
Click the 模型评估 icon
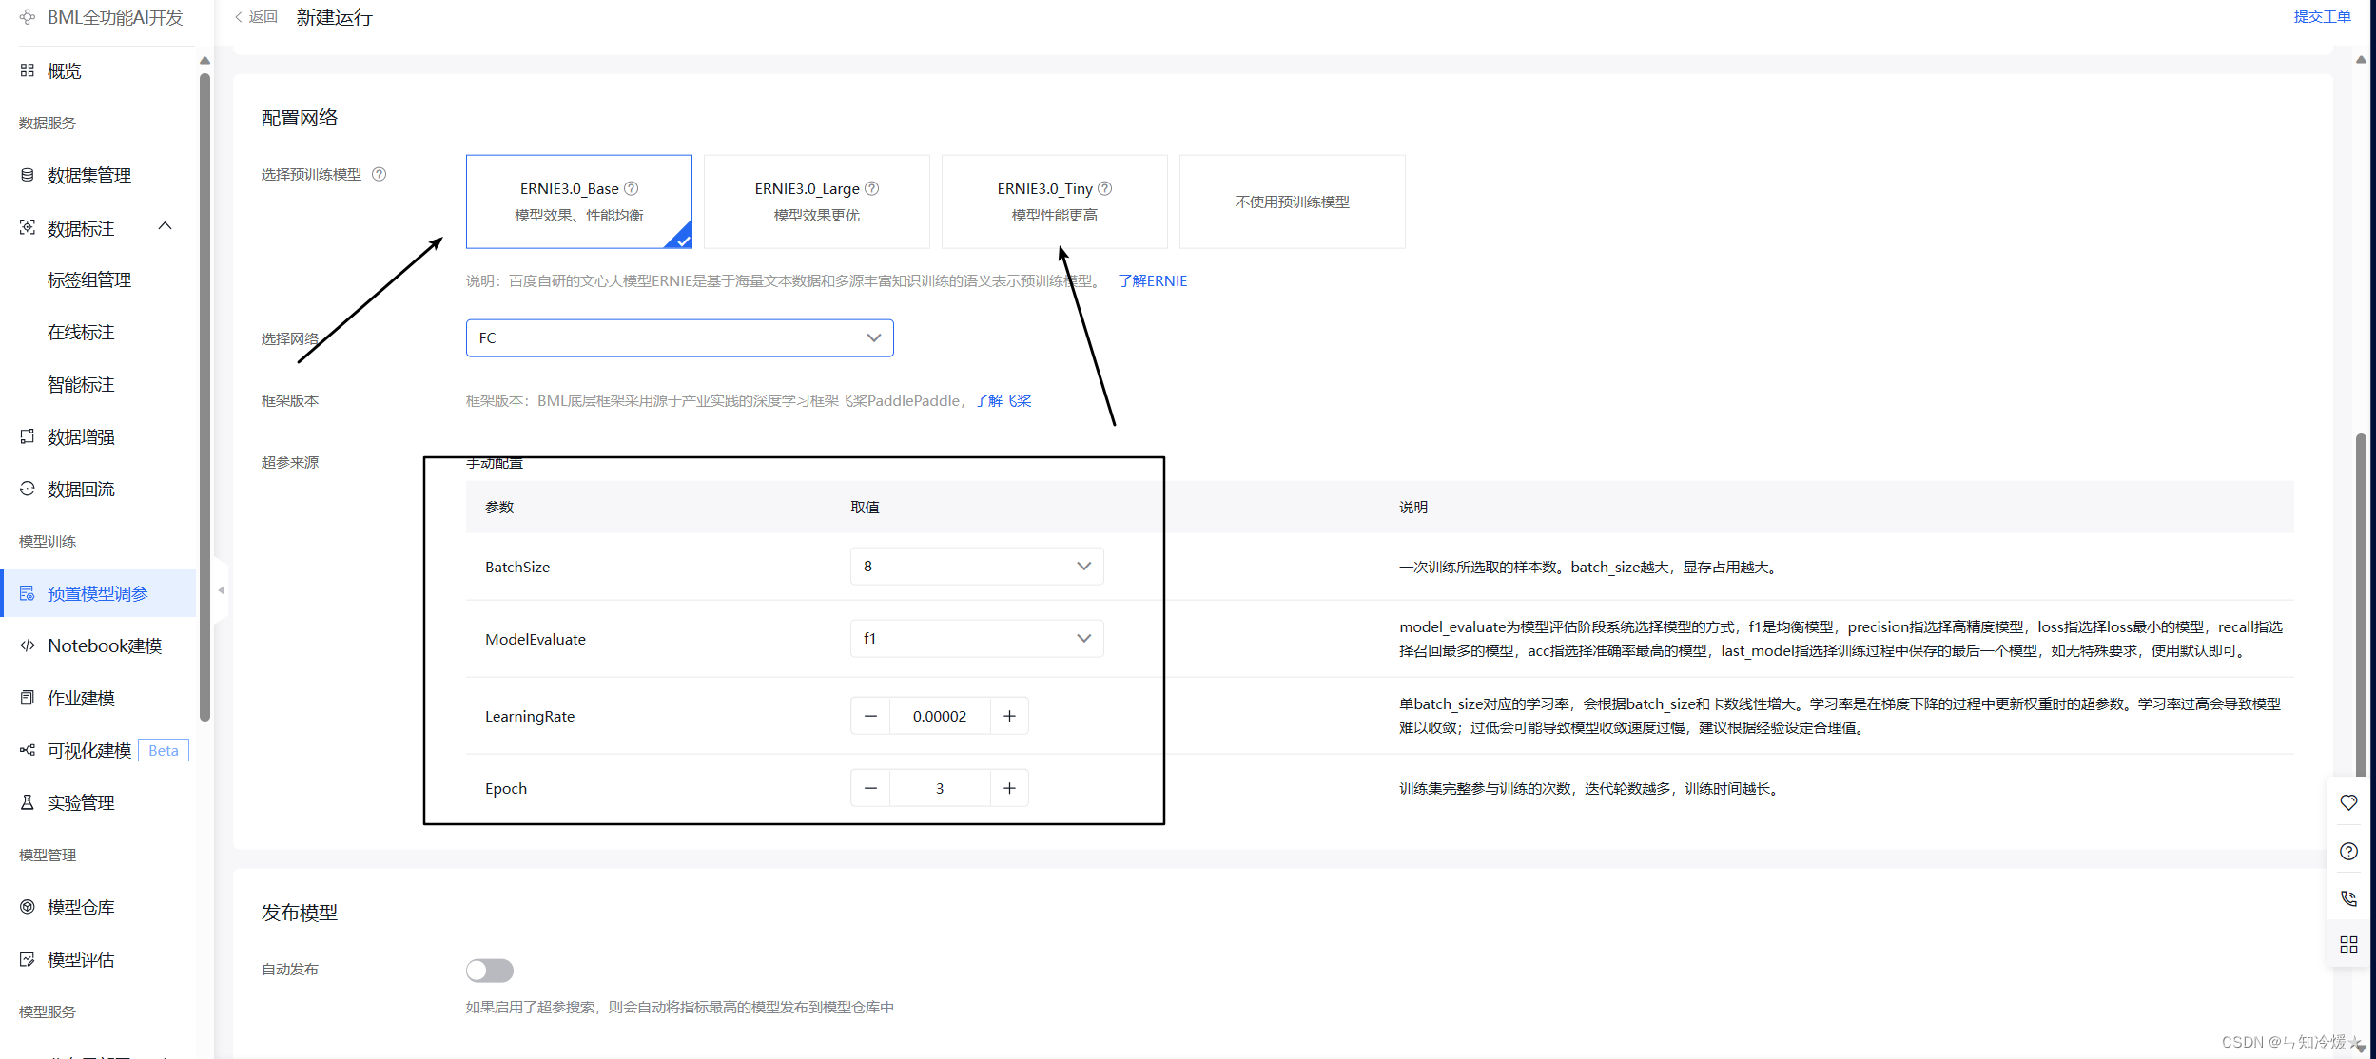pos(27,959)
